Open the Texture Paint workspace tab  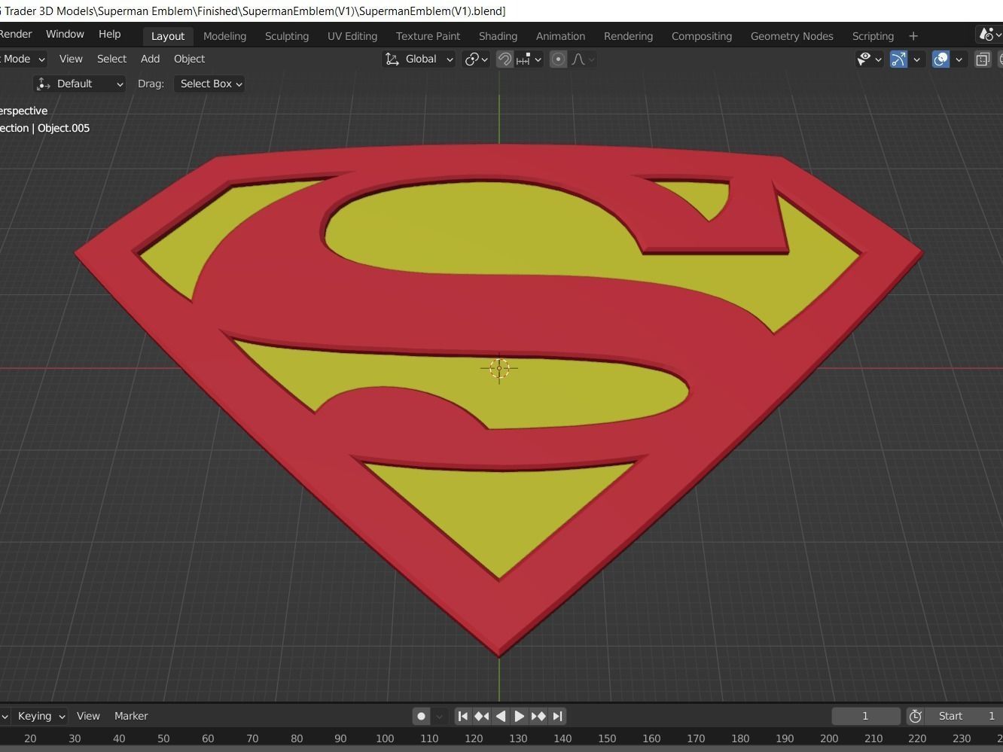(428, 36)
